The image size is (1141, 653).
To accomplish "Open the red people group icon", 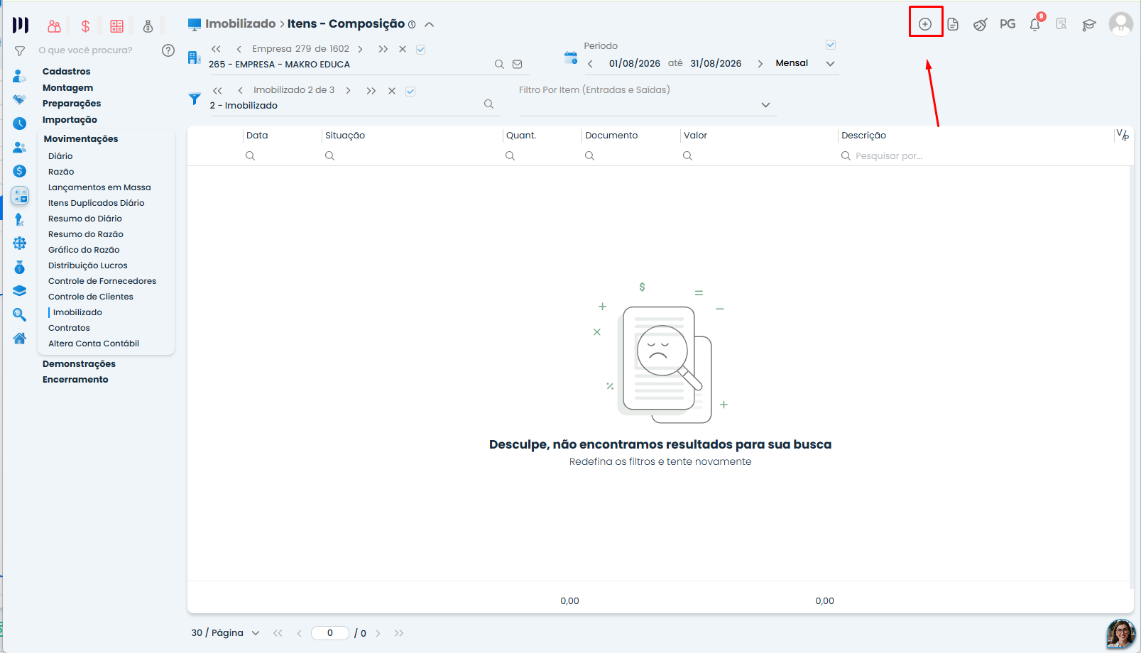I will click(x=54, y=26).
